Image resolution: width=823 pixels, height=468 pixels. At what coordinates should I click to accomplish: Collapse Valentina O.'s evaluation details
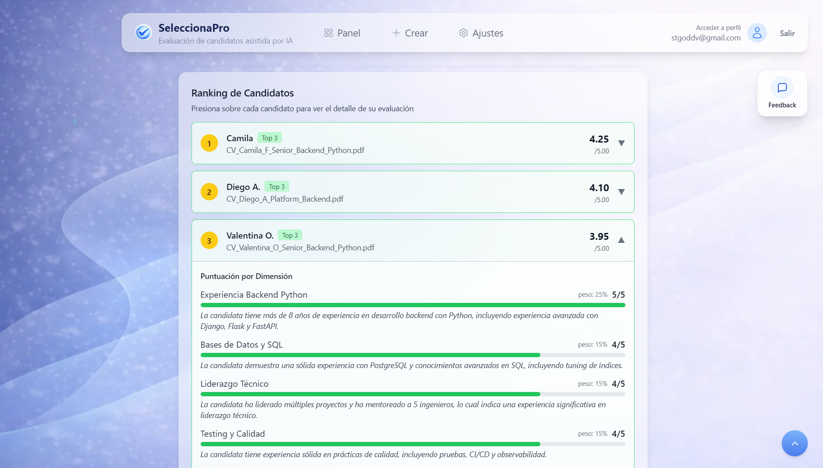coord(621,240)
